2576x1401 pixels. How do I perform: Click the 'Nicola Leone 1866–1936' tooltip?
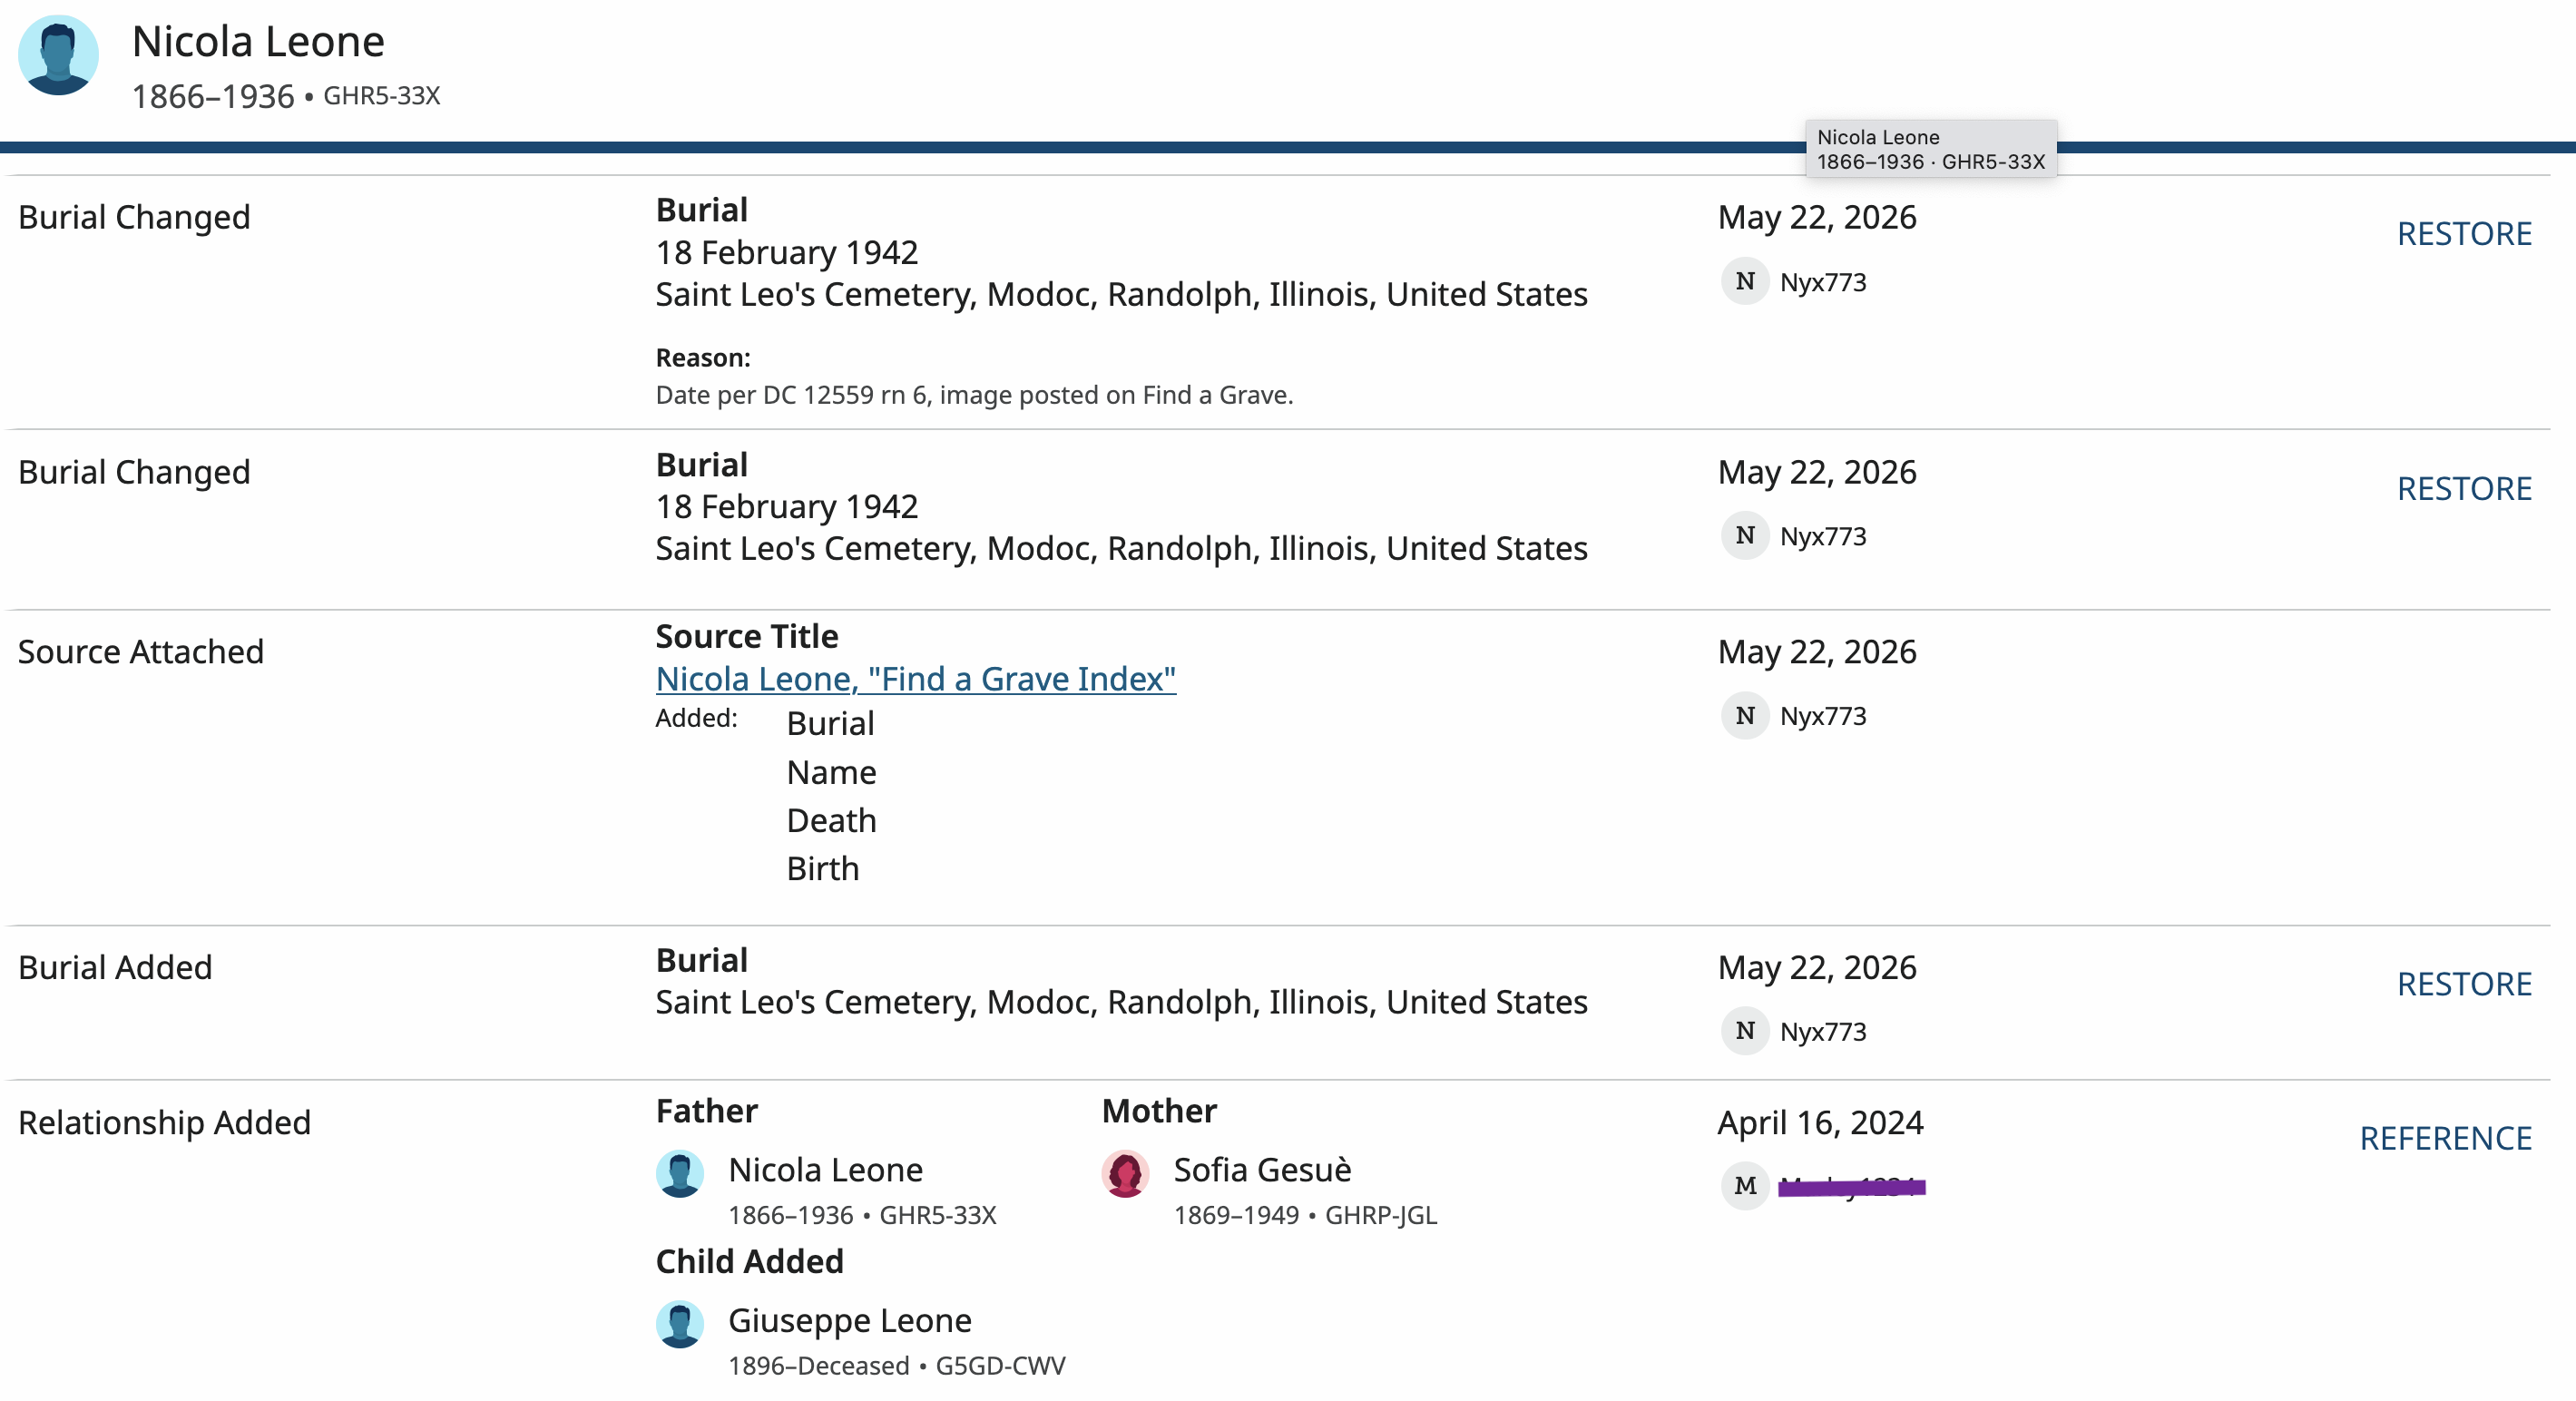tap(1930, 149)
